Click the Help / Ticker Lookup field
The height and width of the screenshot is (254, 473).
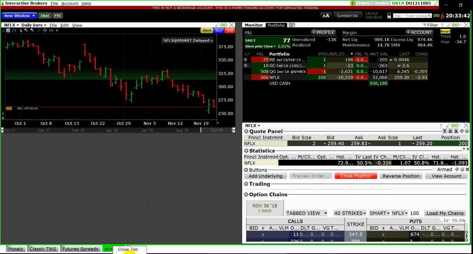point(412,16)
